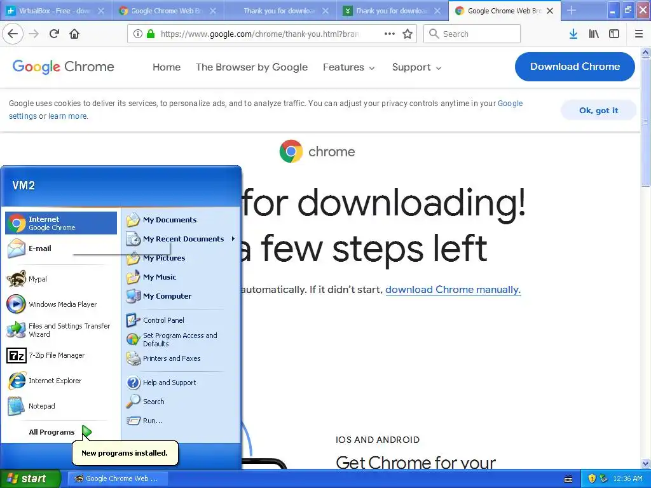Go back using the browser back arrow
651x488 pixels.
point(13,34)
